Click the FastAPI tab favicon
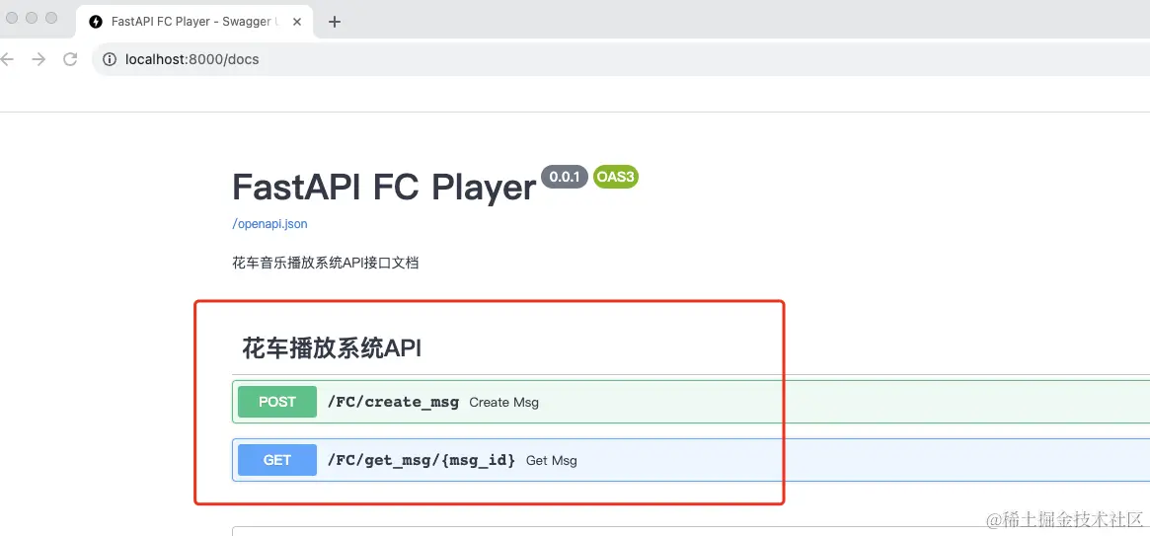1150x536 pixels. (96, 22)
